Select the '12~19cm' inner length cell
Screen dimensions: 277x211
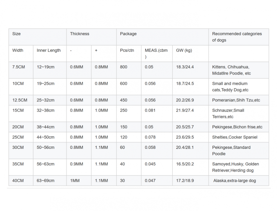pos(50,70)
